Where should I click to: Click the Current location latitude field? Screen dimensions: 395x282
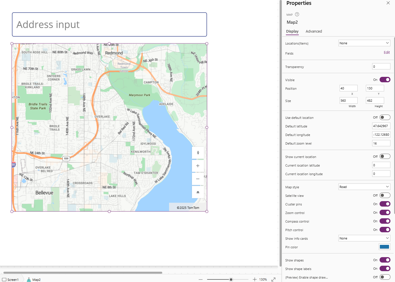coord(381,165)
